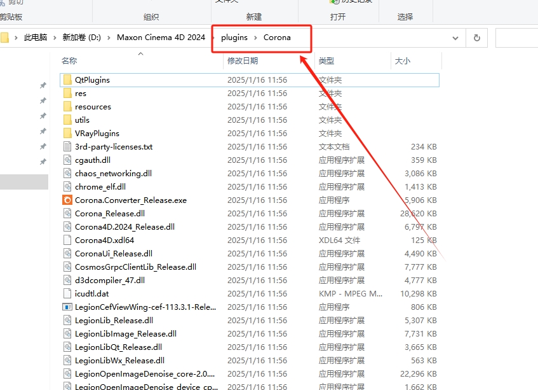Viewport: 538px width, 390px height.
Task: Click the Corona breadcrumb segment
Action: click(277, 38)
